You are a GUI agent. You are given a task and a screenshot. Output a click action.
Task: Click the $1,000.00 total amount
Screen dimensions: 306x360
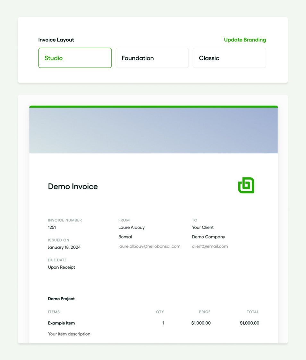pos(249,323)
